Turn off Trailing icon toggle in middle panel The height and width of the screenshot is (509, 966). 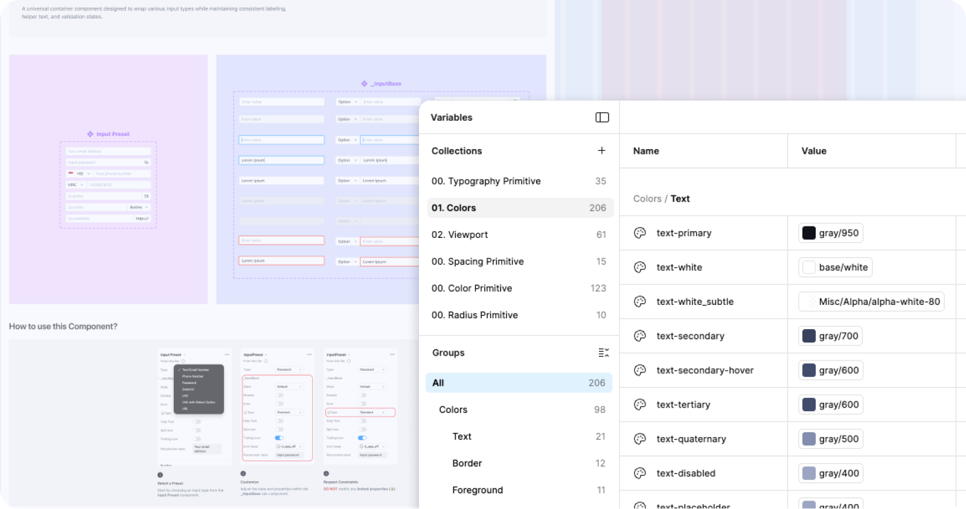coord(279,438)
